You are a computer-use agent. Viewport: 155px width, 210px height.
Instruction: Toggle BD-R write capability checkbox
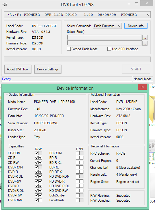coord(82,157)
